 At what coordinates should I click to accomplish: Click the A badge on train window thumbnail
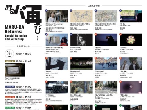(121, 11)
